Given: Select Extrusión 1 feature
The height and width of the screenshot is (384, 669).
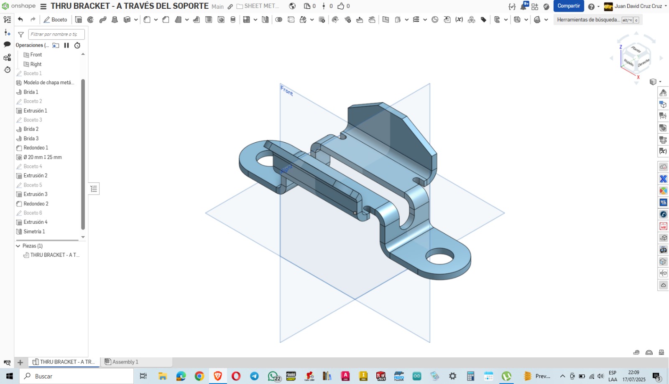Looking at the screenshot, I should (x=35, y=111).
